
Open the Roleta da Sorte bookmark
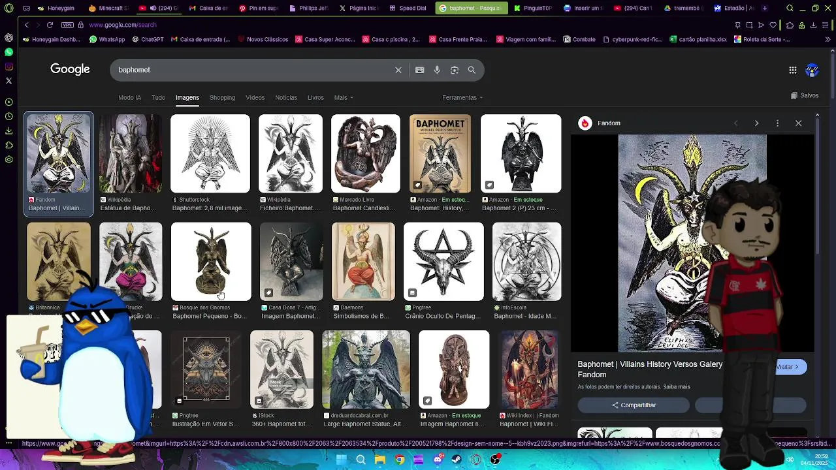762,39
